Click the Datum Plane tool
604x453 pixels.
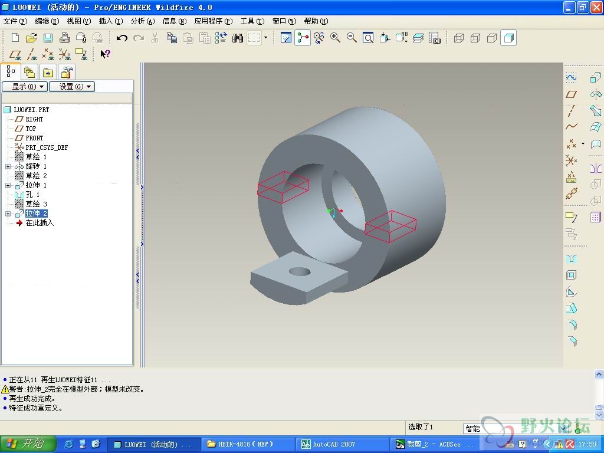571,94
